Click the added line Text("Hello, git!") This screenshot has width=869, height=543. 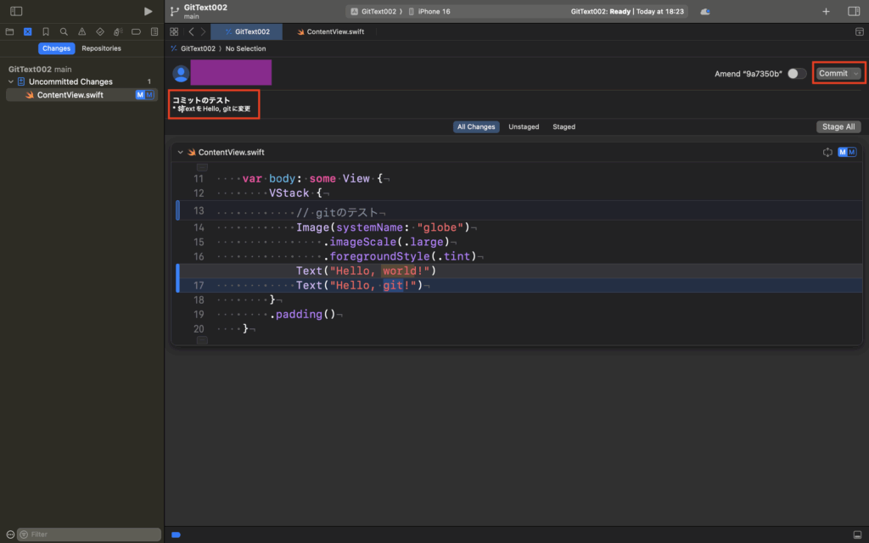pyautogui.click(x=359, y=285)
